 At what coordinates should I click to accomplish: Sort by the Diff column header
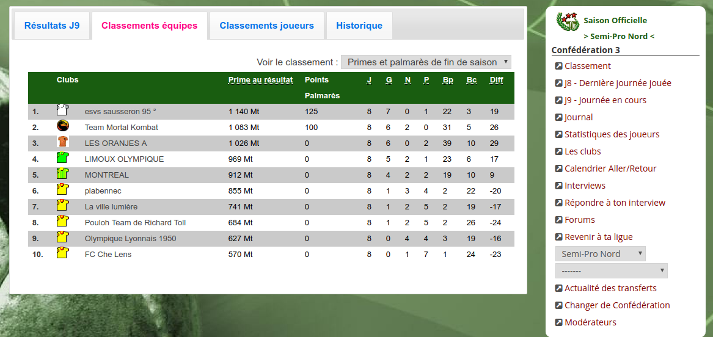click(x=496, y=80)
